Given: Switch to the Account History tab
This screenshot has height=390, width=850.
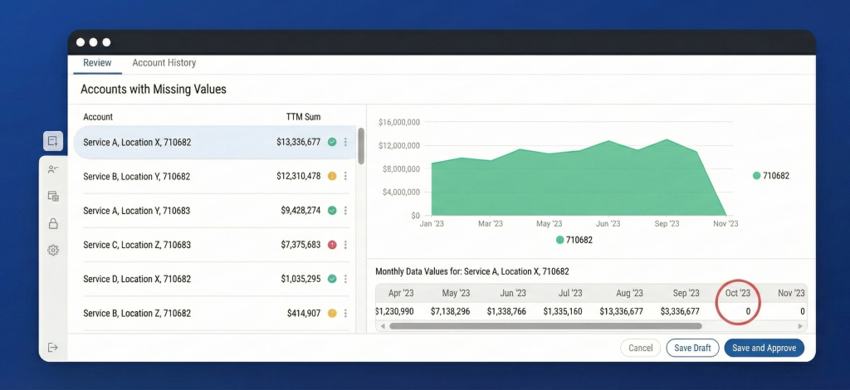Looking at the screenshot, I should (164, 63).
